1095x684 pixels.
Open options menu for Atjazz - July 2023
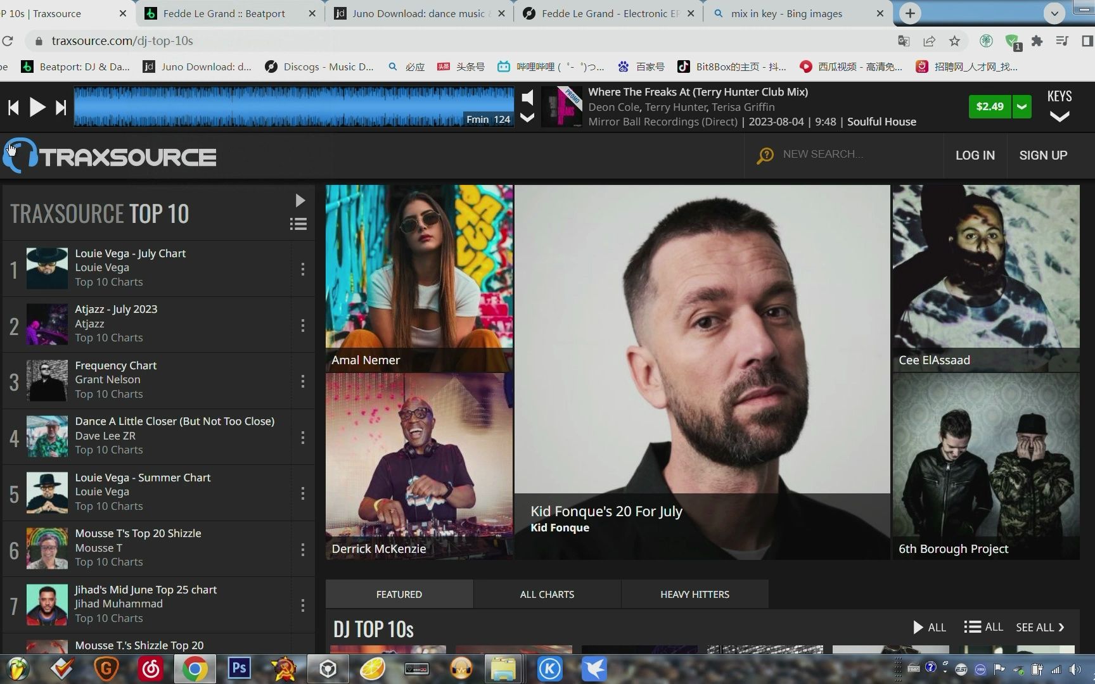[x=303, y=325]
